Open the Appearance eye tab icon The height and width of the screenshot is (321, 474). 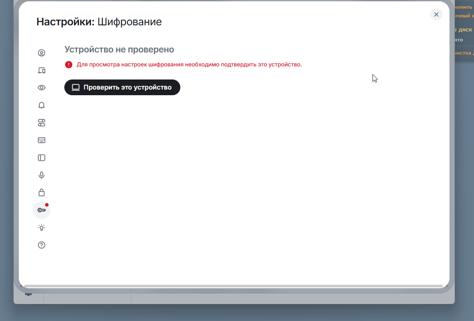point(42,88)
